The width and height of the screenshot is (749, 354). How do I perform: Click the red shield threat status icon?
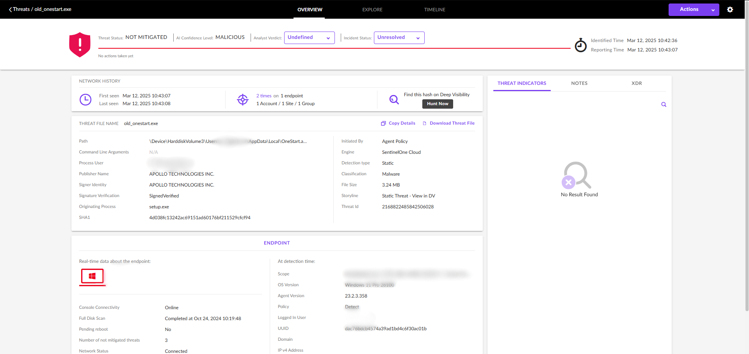(x=80, y=45)
